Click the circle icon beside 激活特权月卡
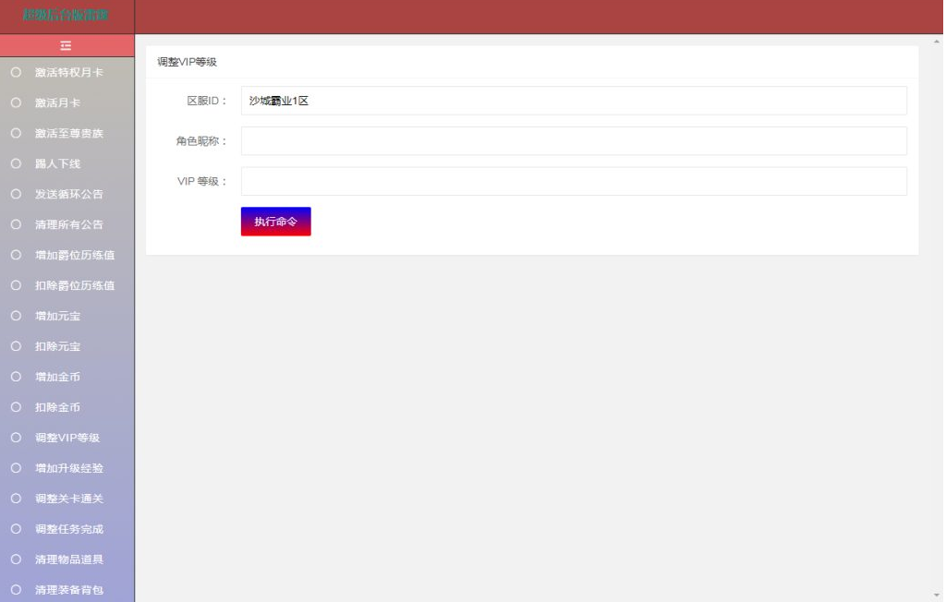The height and width of the screenshot is (602, 946). (x=15, y=72)
